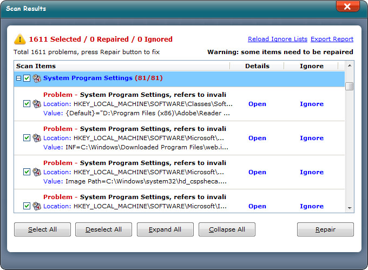Click the INF=C:\Windows\Downloaded Program Files value text

(x=147, y=147)
